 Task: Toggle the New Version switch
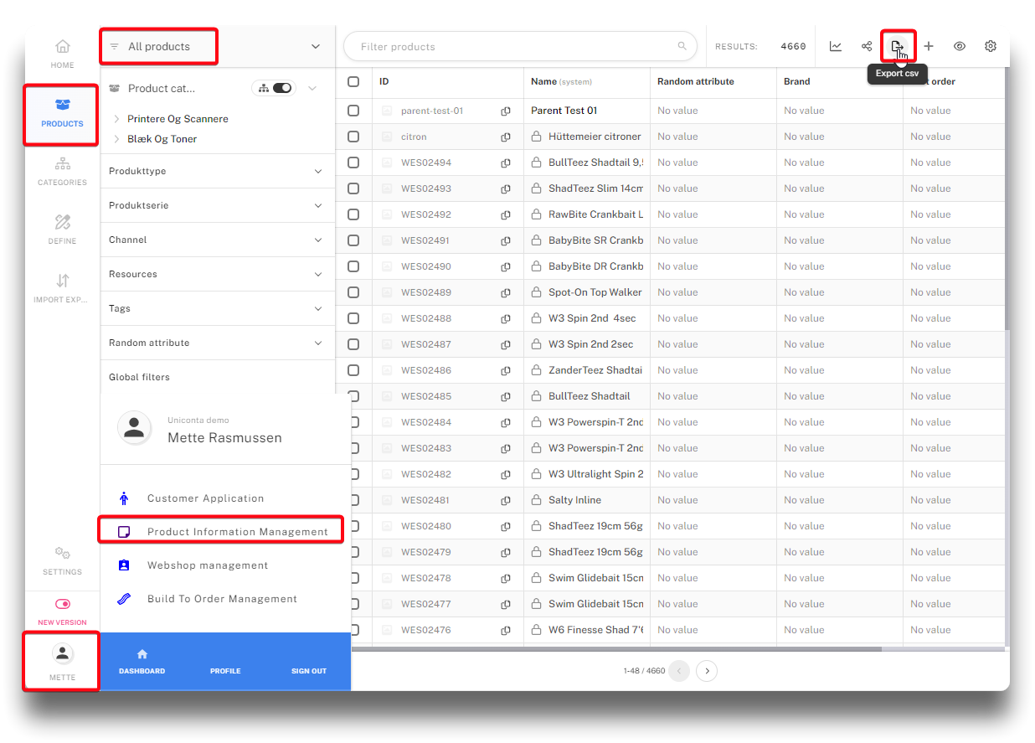pyautogui.click(x=62, y=604)
